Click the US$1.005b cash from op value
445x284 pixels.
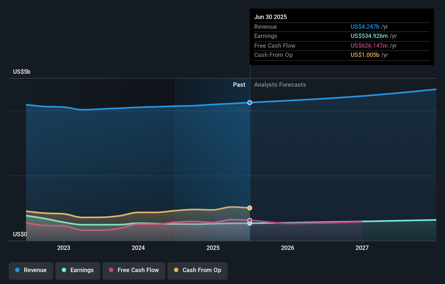[x=365, y=55]
